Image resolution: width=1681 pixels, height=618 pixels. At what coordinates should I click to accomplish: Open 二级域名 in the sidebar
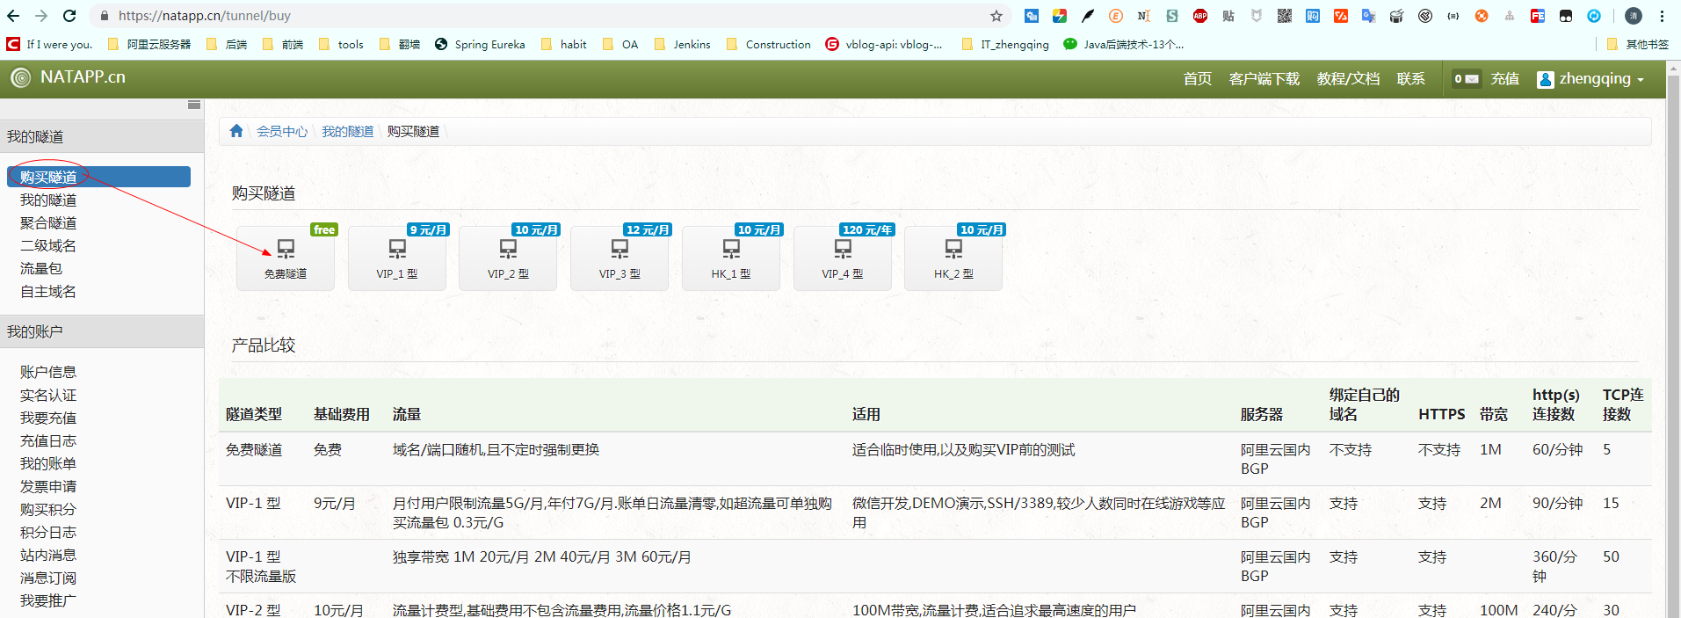coord(48,245)
